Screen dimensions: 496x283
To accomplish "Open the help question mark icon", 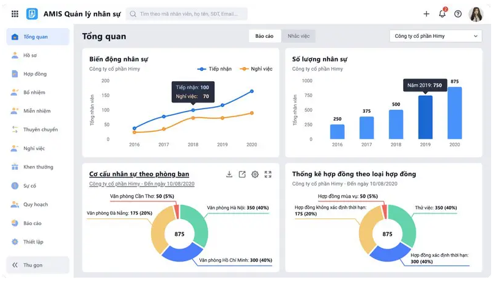I will pyautogui.click(x=458, y=14).
